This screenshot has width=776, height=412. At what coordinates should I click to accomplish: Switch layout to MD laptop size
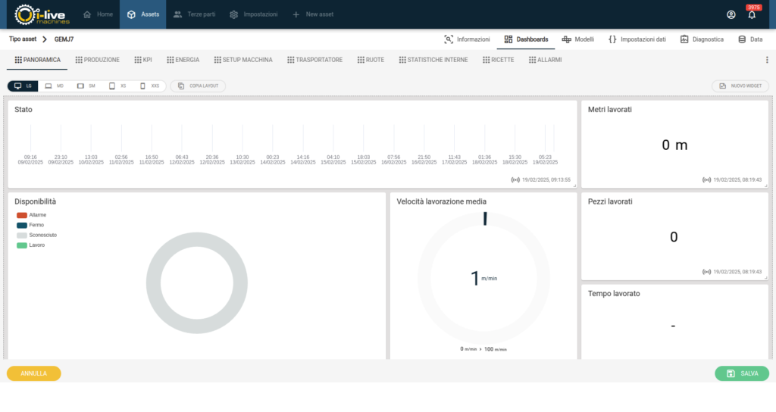tap(54, 86)
